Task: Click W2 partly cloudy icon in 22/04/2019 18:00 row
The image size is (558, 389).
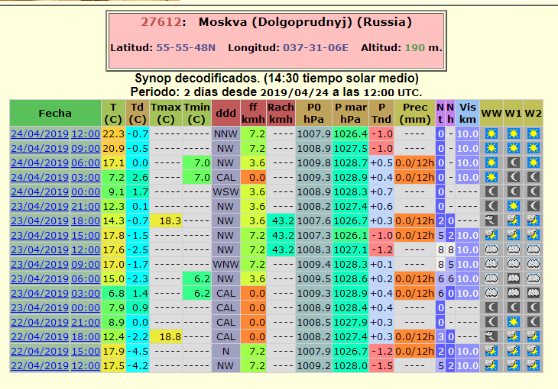Action: point(533,337)
